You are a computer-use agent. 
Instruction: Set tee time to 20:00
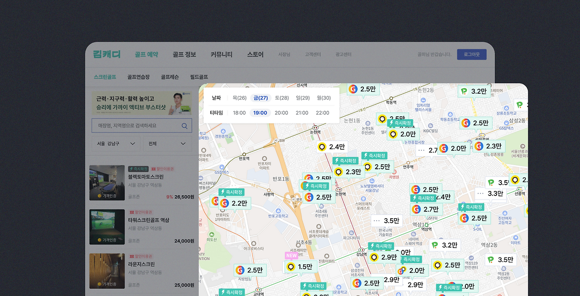coord(281,113)
